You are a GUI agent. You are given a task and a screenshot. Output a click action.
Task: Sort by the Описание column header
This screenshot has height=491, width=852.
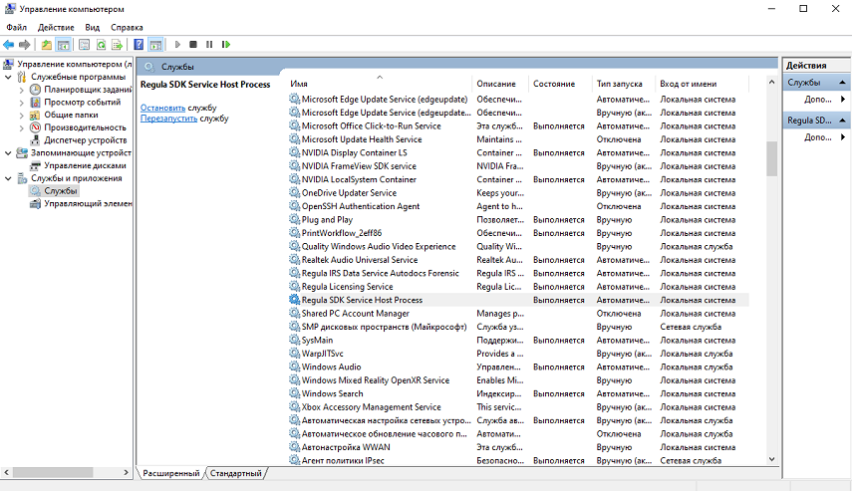[x=499, y=84]
